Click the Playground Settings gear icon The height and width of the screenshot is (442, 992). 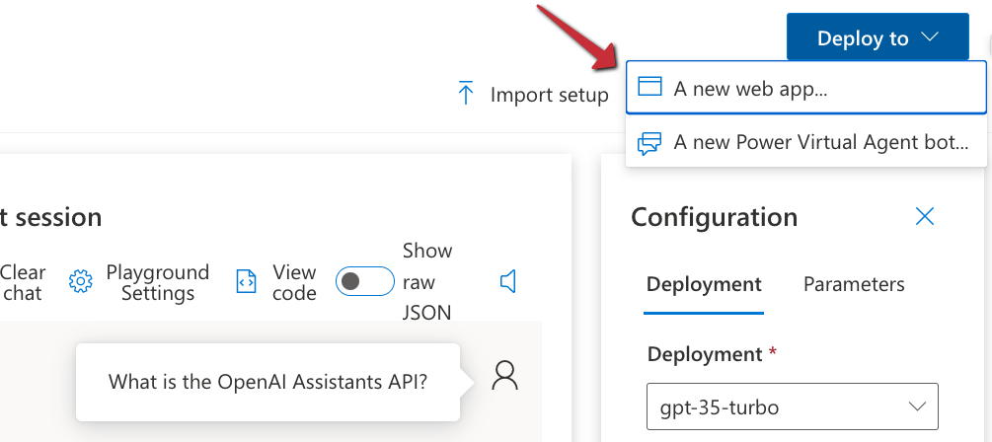pyautogui.click(x=80, y=283)
